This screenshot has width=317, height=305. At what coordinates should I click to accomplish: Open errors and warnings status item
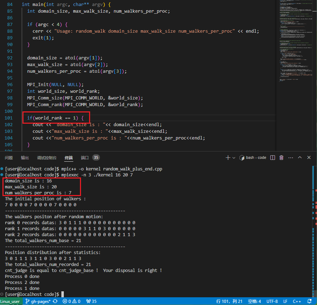[x=72, y=301]
